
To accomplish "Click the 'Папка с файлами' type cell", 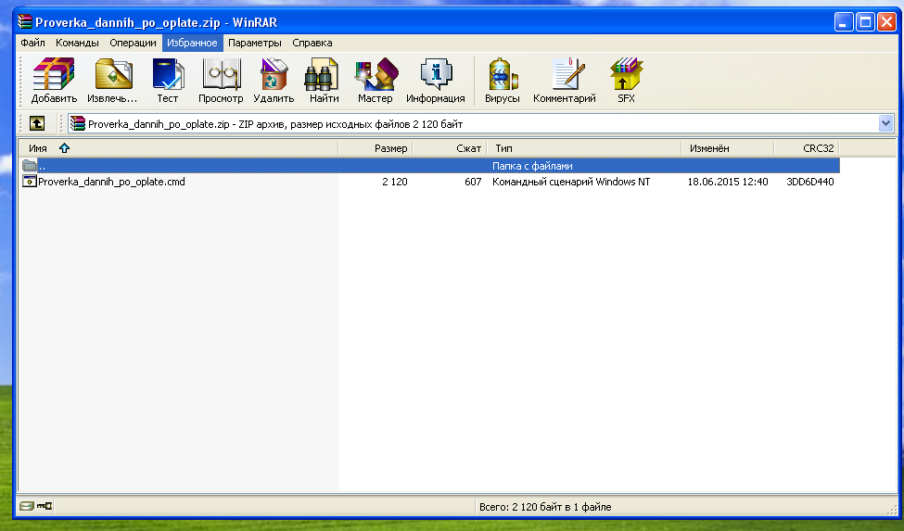I will coord(532,166).
